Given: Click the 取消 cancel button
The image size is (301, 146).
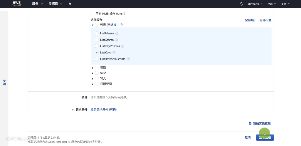Looking at the screenshot, I should click(248, 137).
